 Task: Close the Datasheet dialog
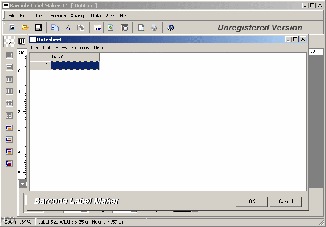coord(303,39)
